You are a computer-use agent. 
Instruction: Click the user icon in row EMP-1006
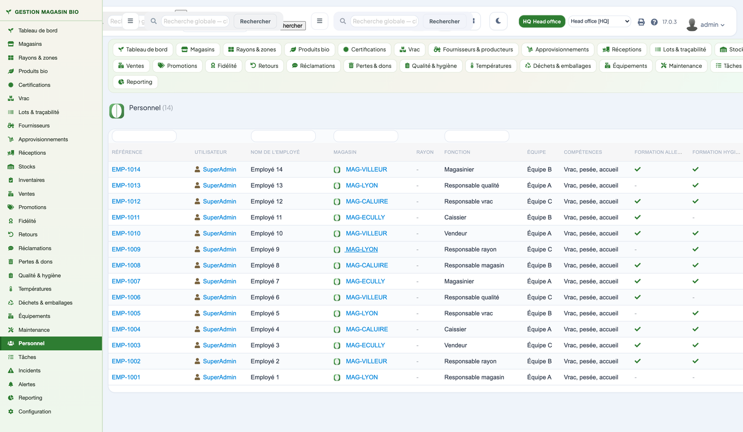[197, 297]
